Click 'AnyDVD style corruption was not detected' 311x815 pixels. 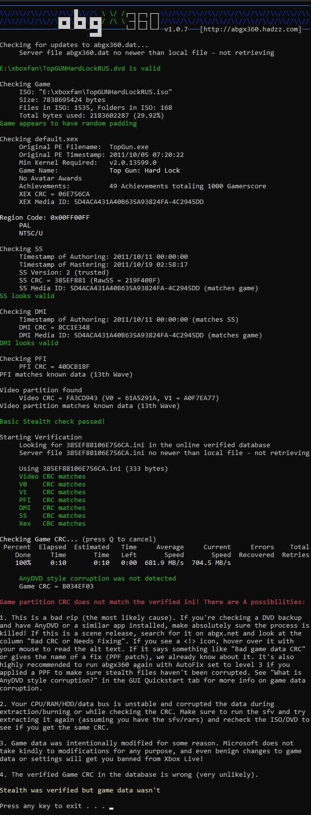(98, 579)
